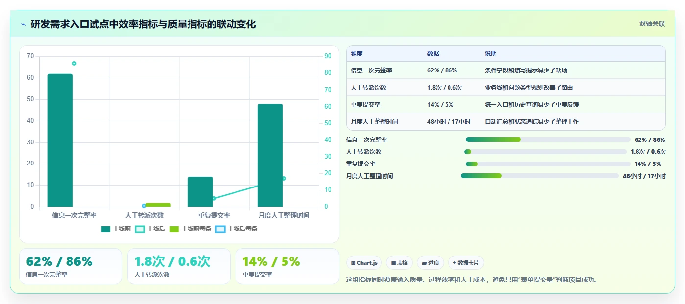The width and height of the screenshot is (685, 304).
Task: Click the 62% / 86% value beside progress bar
Action: [650, 140]
